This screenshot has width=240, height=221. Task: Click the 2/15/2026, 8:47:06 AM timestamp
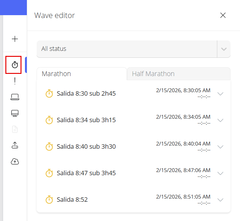point(183,170)
